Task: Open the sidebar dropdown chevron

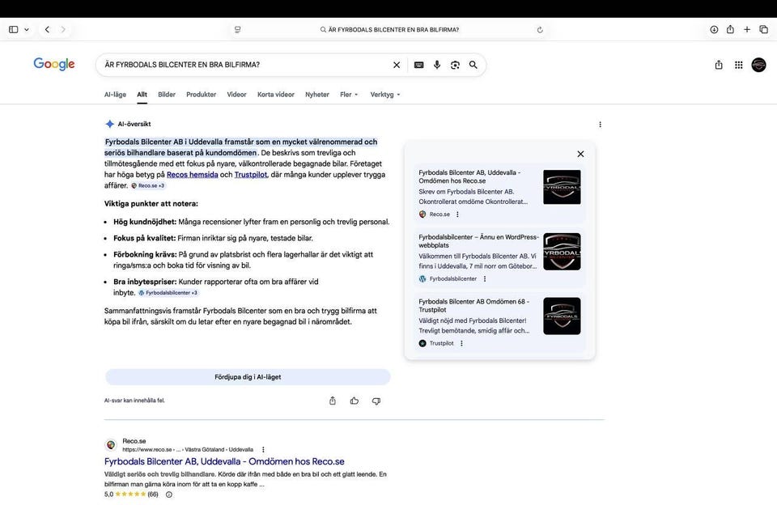Action: 27,30
